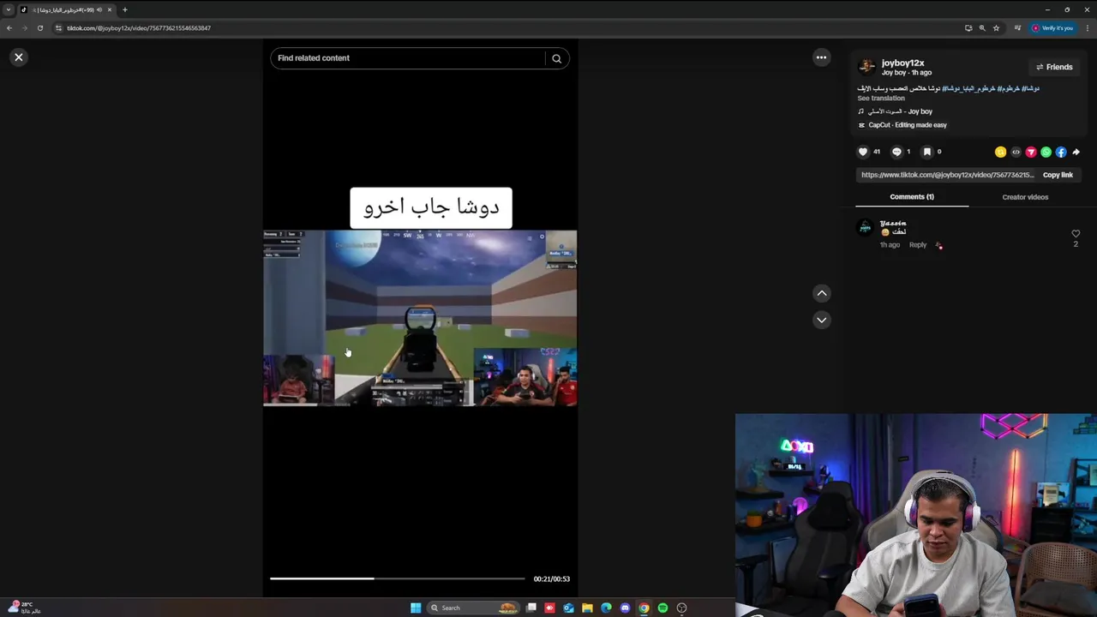
Task: Seek on the video progress bar
Action: 398,578
